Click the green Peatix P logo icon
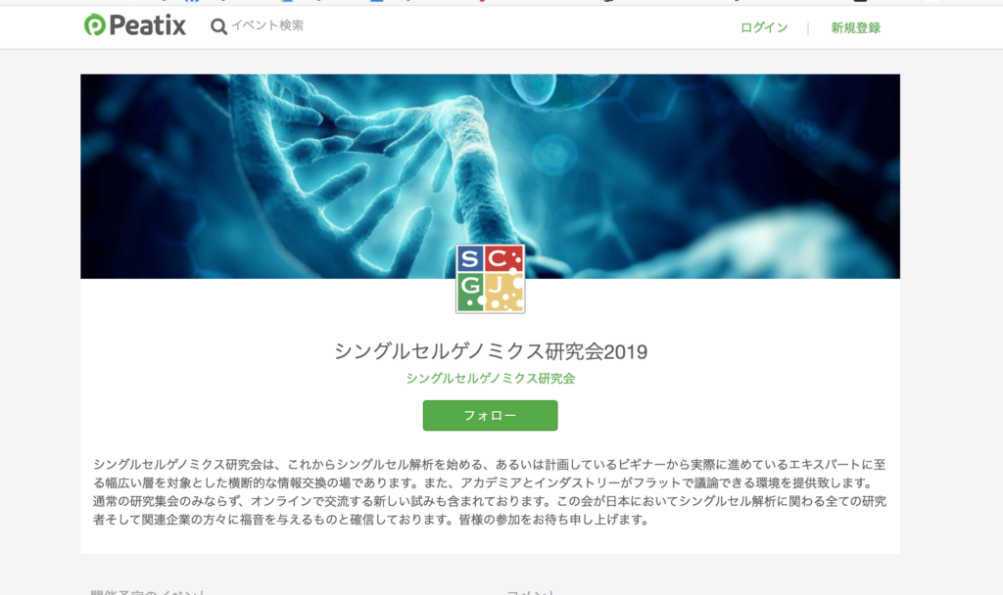1003x595 pixels. coord(95,24)
